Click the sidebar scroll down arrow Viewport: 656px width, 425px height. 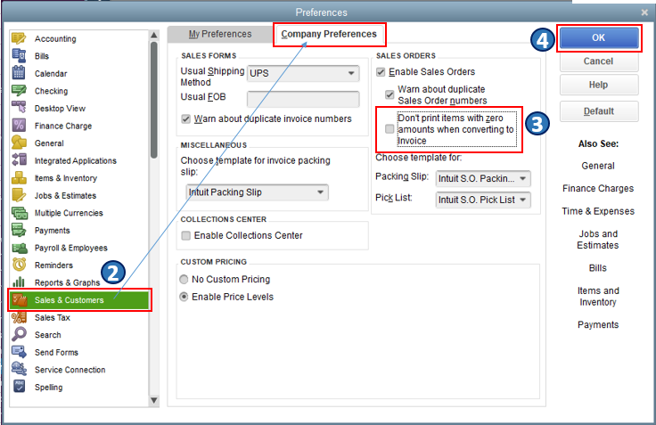[x=154, y=400]
